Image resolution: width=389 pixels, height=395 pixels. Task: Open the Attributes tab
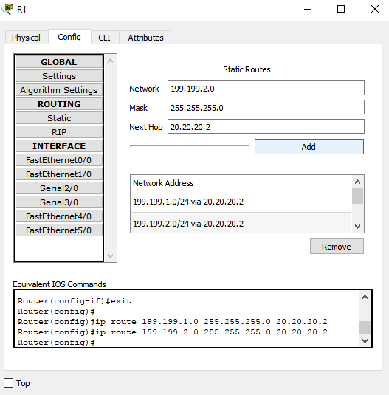(145, 38)
